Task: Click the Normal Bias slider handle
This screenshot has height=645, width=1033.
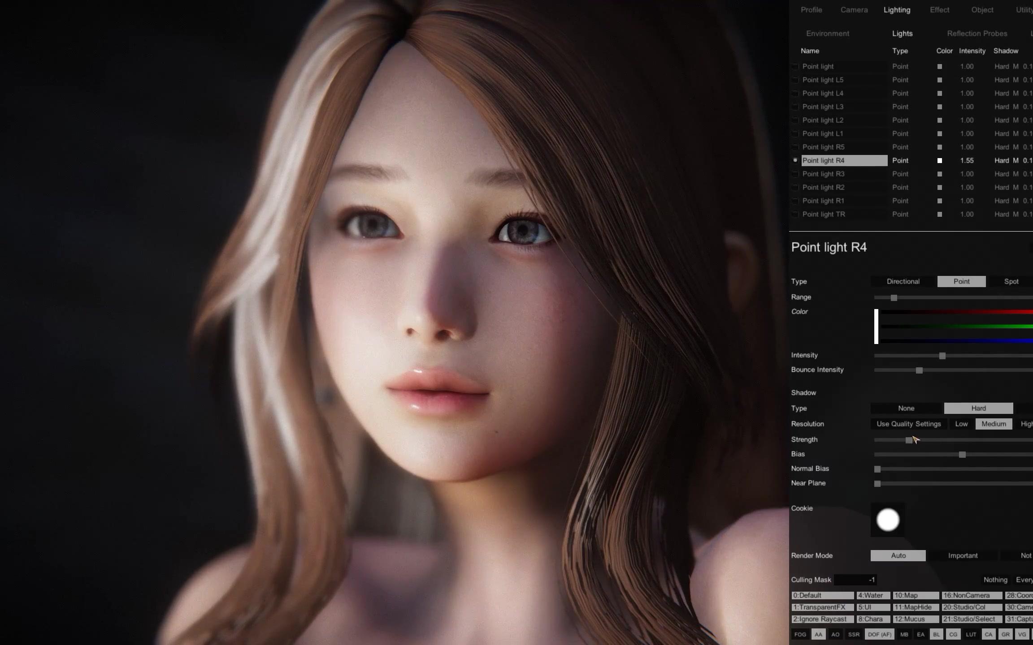Action: [x=877, y=469]
